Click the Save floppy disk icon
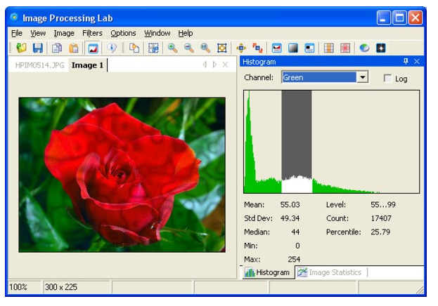This screenshot has width=438, height=306. pos(38,48)
